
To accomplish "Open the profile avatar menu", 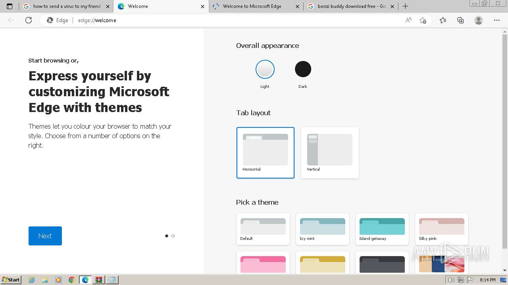I will point(479,20).
